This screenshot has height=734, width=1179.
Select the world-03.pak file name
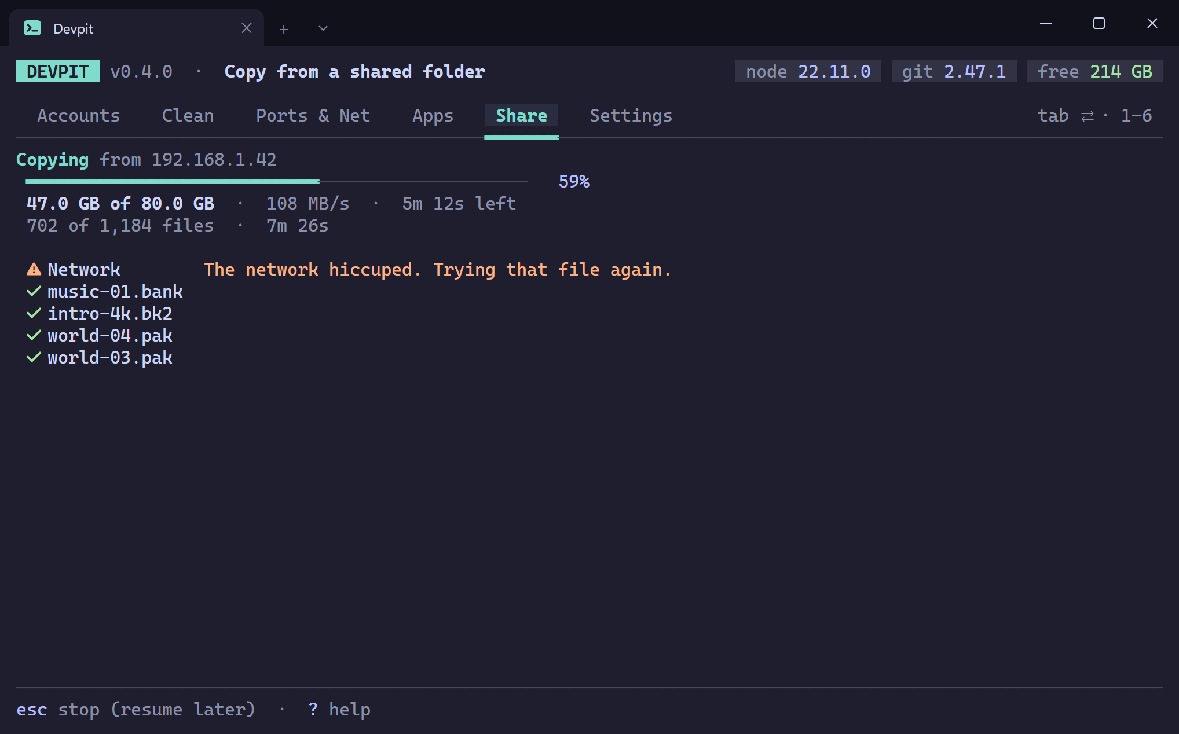[x=110, y=357]
